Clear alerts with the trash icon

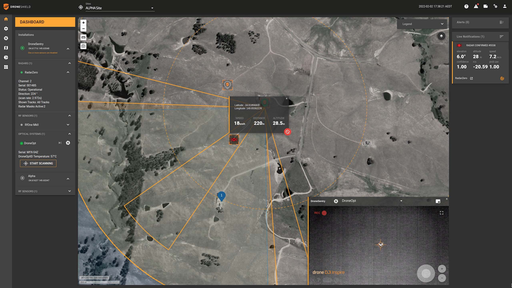point(502,22)
